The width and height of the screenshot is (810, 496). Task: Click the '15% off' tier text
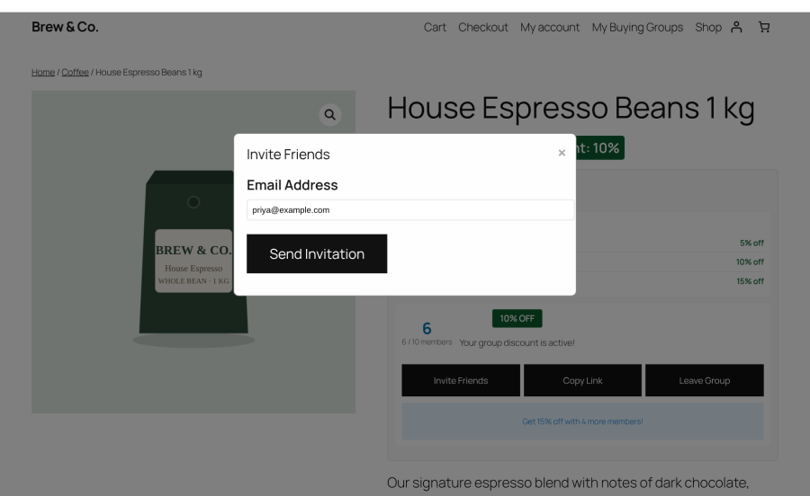tap(750, 281)
